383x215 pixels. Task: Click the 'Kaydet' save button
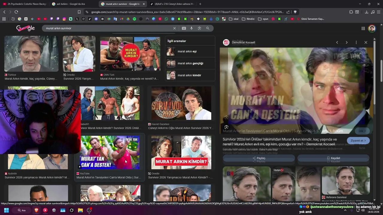(x=333, y=158)
